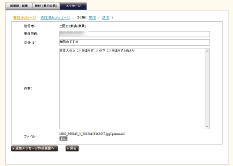Open the 受信メッセージ link
This screenshot has height=166, width=233.
coord(24,18)
